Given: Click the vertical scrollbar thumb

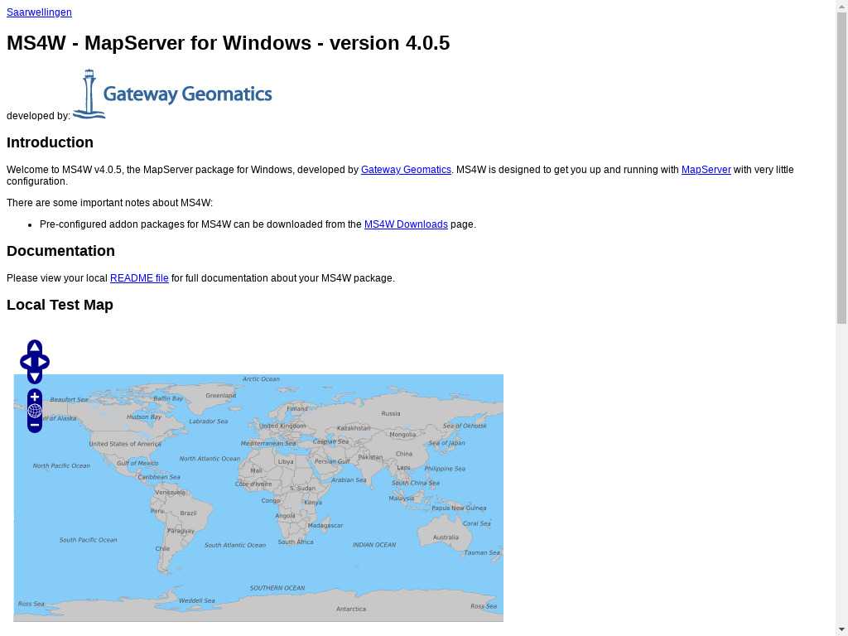Looking at the screenshot, I should [841, 167].
